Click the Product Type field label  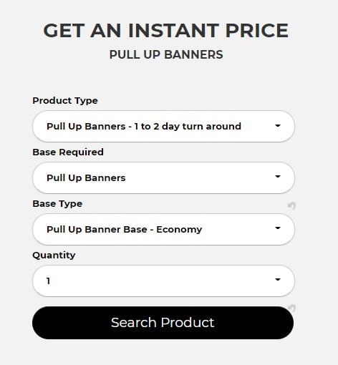pos(65,101)
